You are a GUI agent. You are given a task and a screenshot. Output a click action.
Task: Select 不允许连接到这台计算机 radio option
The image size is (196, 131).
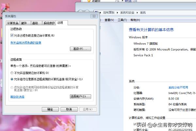pyautogui.click(x=12, y=73)
